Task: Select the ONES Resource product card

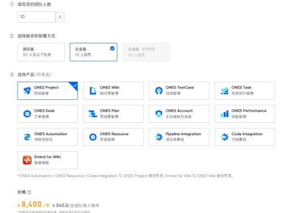Action: coord(114,137)
